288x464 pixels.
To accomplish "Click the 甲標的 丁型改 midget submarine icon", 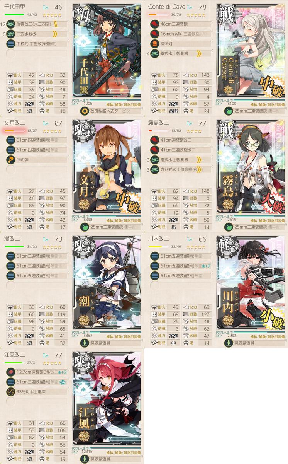I will [x=11, y=44].
